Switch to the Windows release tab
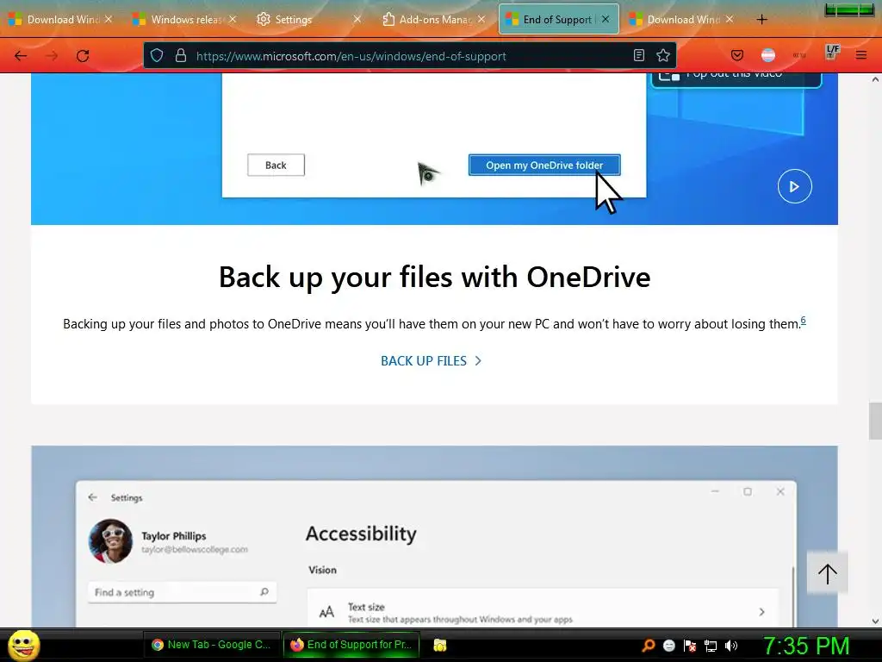The height and width of the screenshot is (662, 882). coord(184,20)
